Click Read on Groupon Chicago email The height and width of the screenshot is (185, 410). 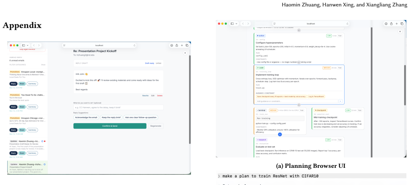pos(22,130)
